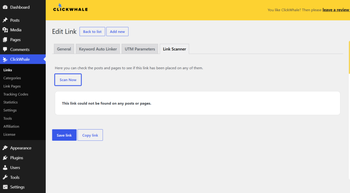Open the WordPress Tools menu label
This screenshot has width=350, height=193.
(15, 177)
